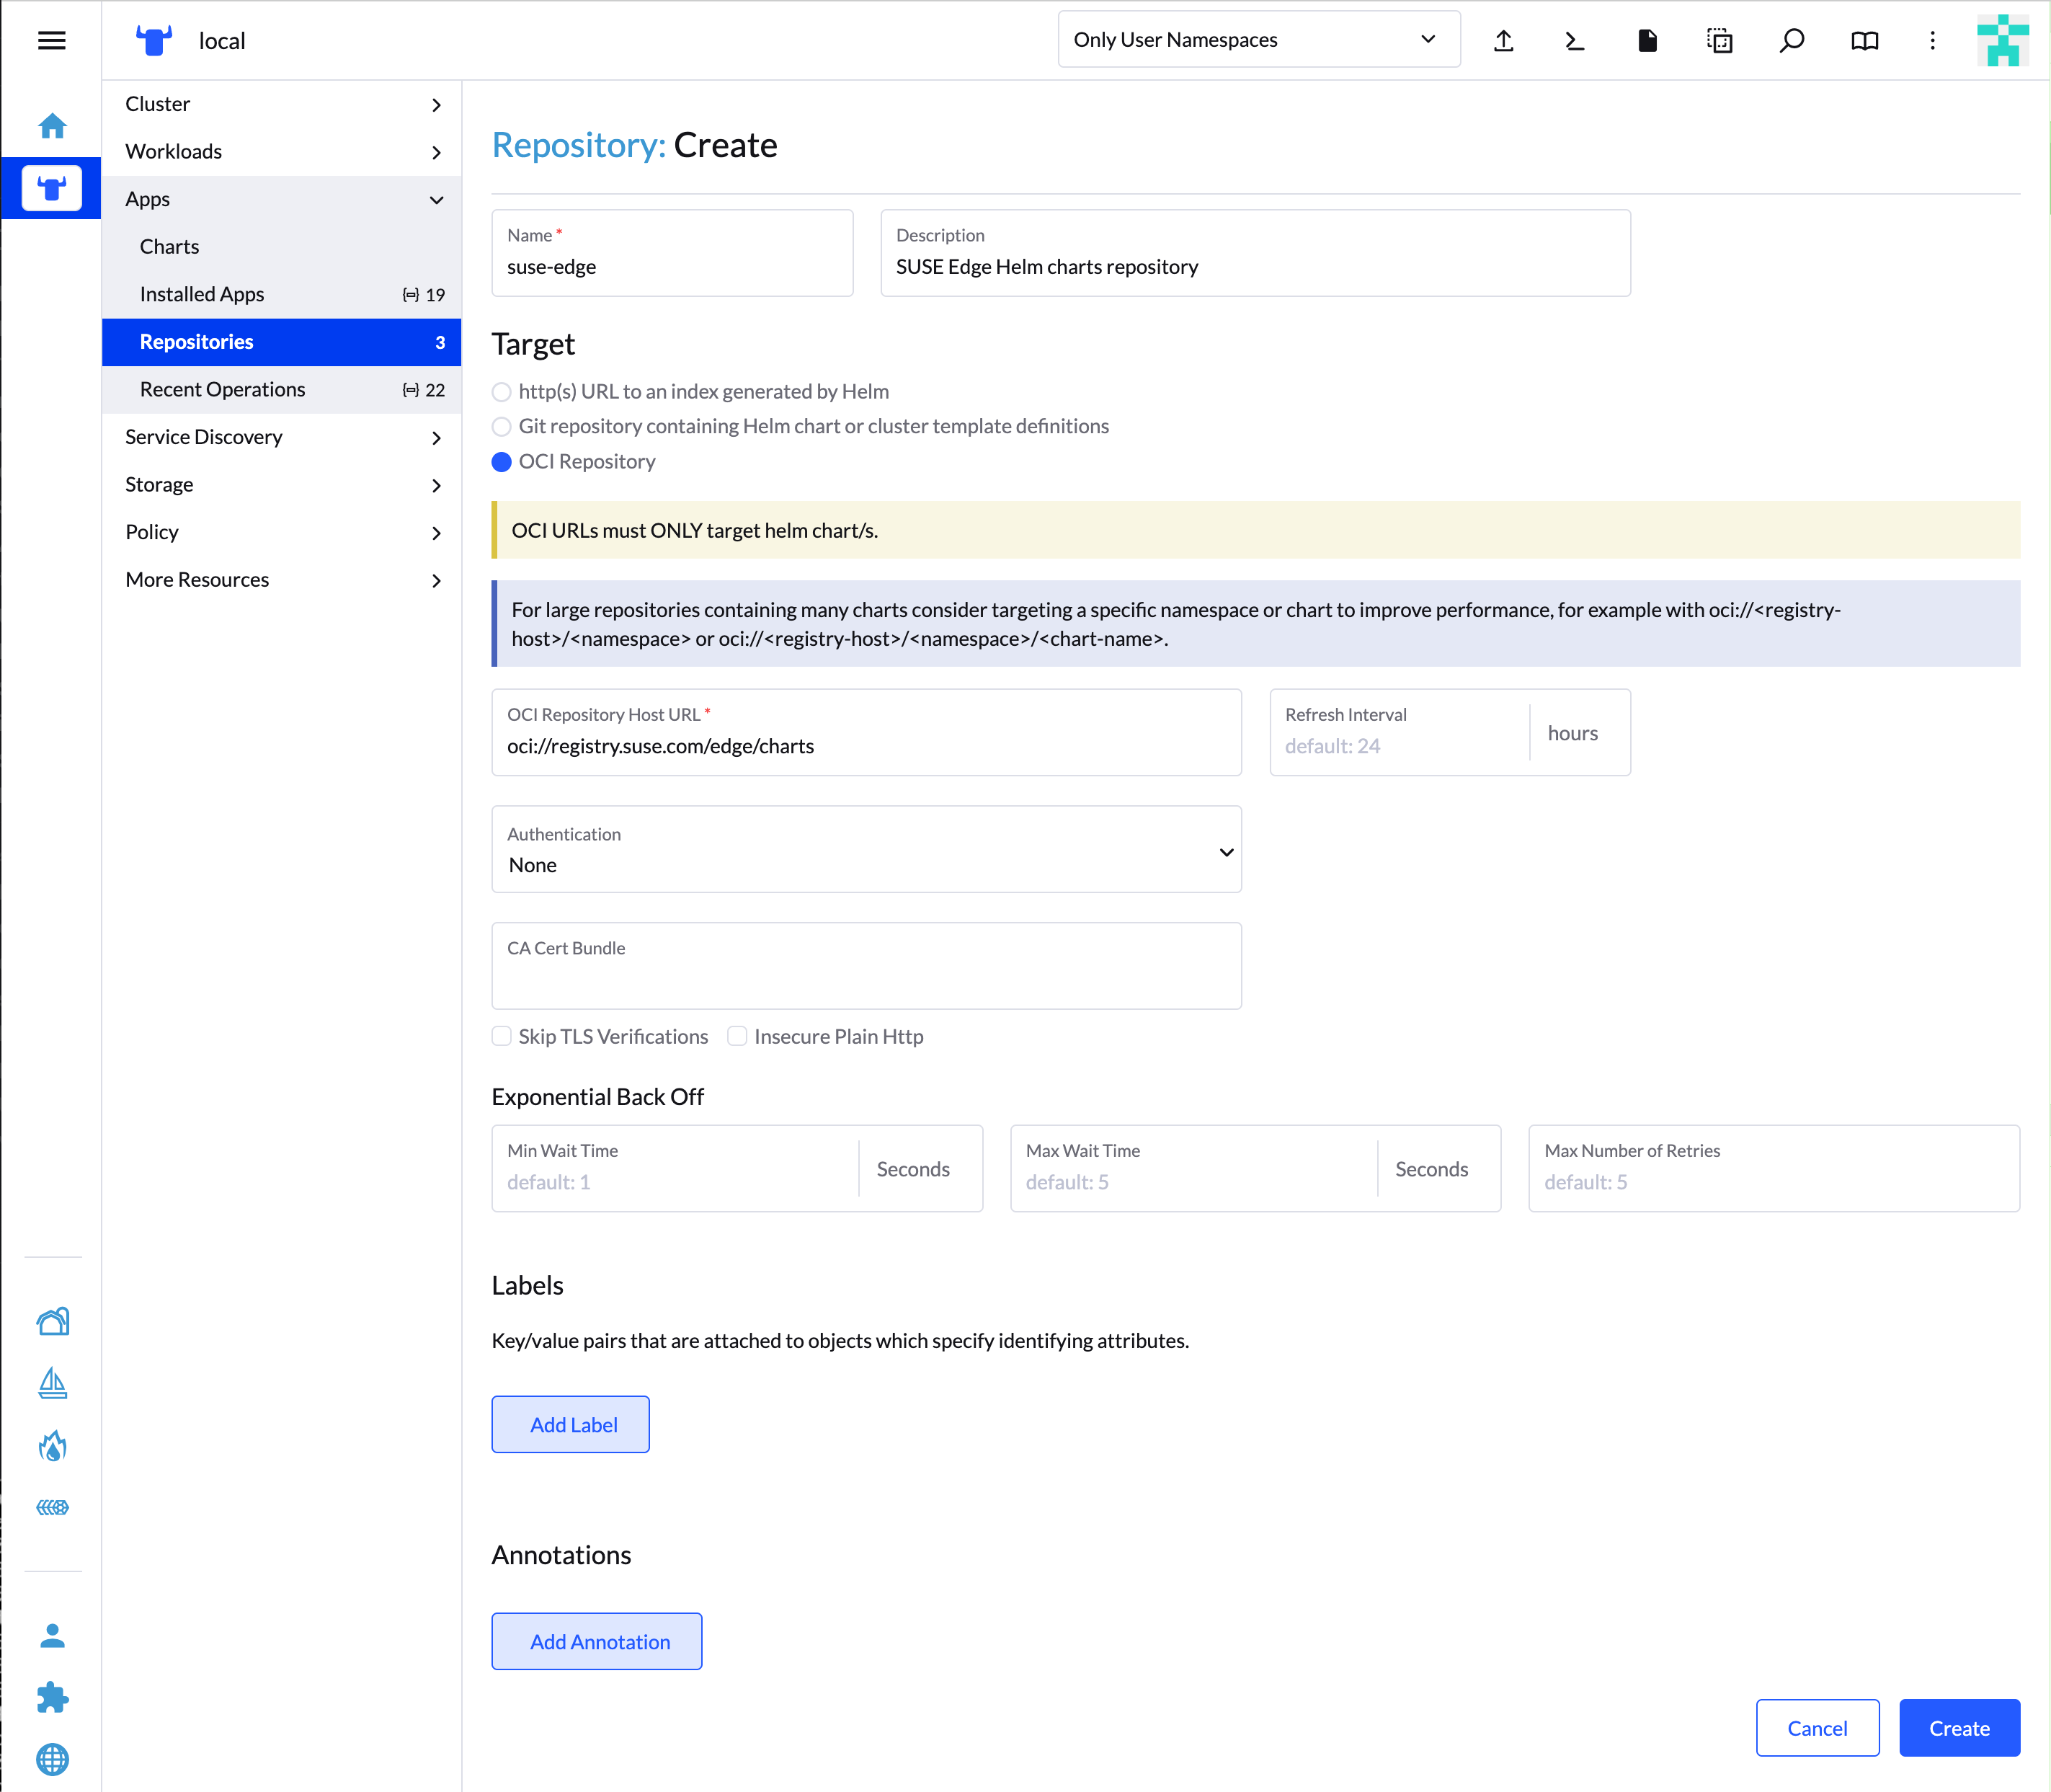This screenshot has width=2051, height=1792.
Task: Enable the Insecure Plain Http checkbox
Action: tap(737, 1036)
